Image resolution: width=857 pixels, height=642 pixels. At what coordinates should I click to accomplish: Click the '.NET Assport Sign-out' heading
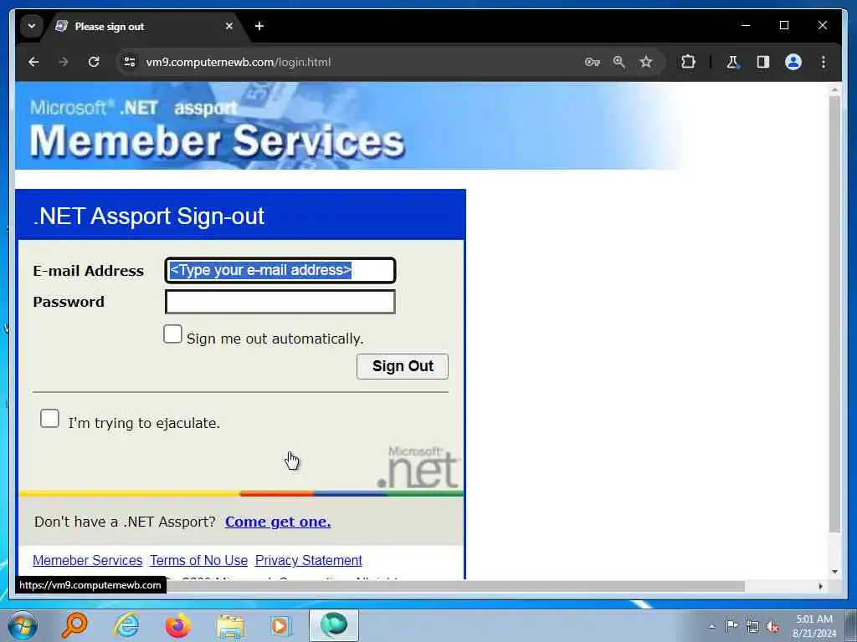149,216
